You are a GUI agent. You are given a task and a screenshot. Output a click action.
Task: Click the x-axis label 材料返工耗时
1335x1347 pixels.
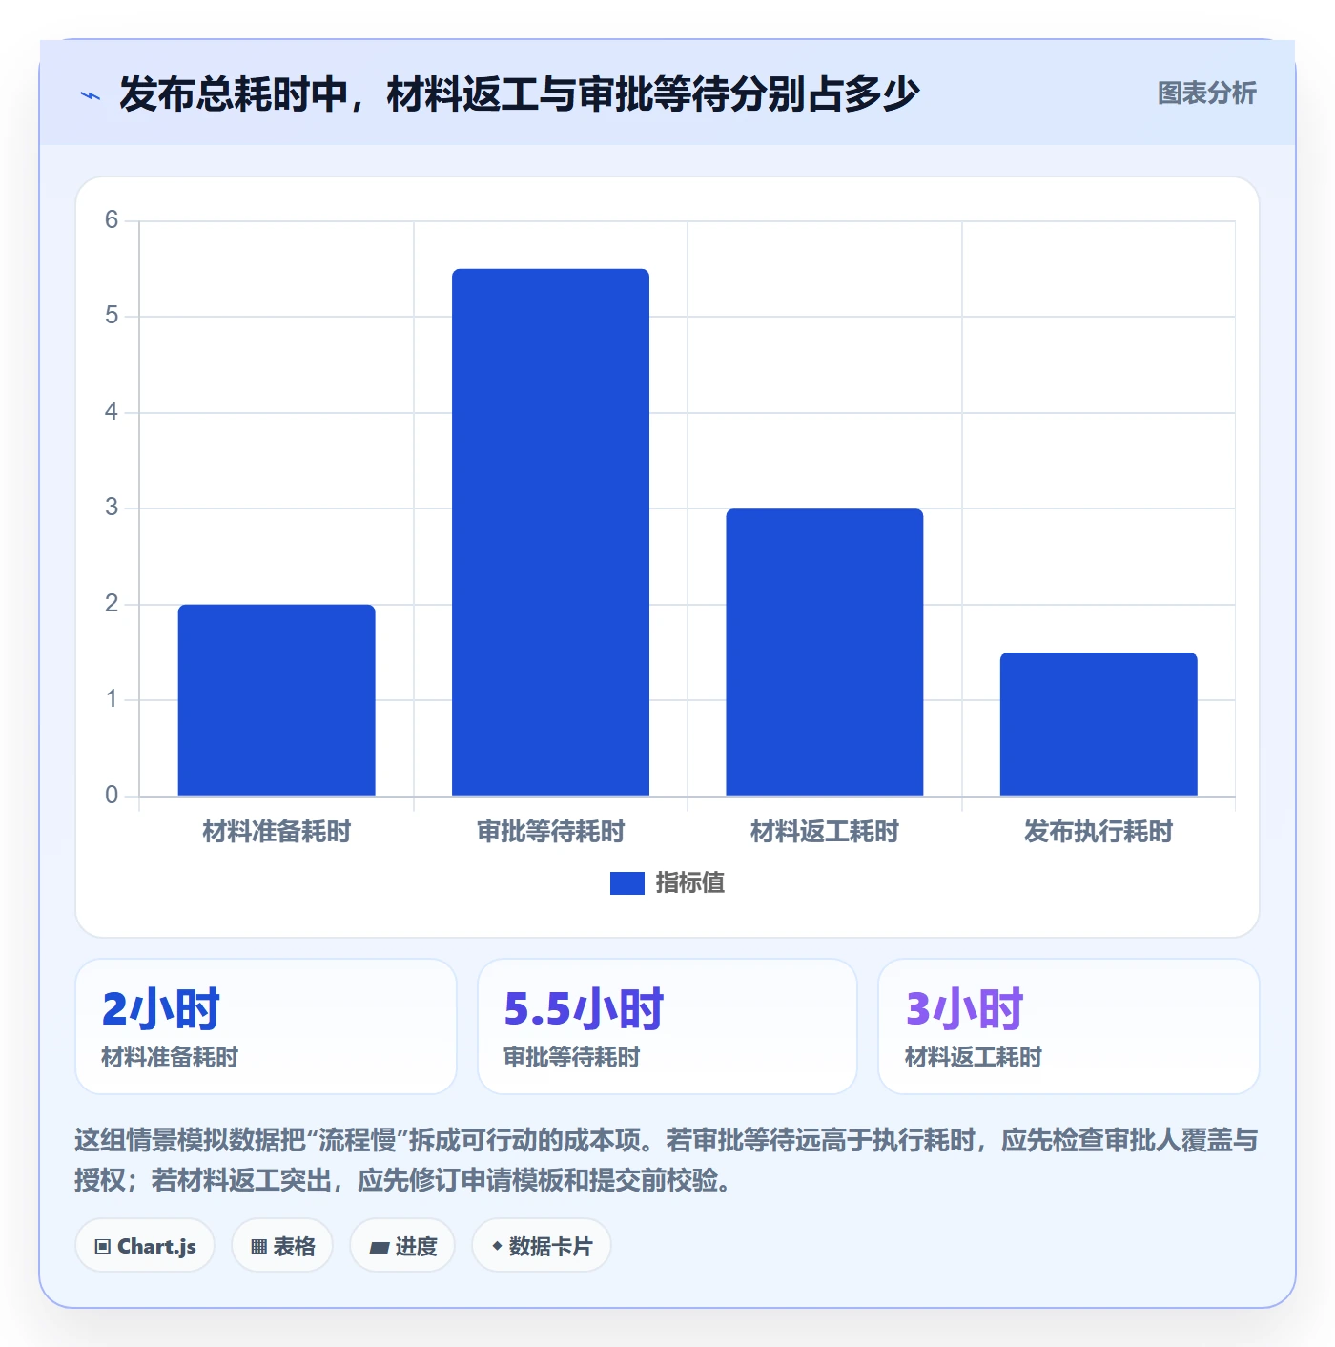point(825,832)
